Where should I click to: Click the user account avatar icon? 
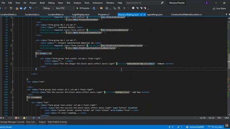point(207,3)
